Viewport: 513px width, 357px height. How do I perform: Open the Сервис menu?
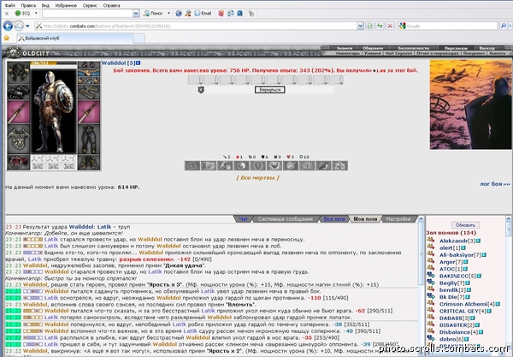pyautogui.click(x=90, y=5)
